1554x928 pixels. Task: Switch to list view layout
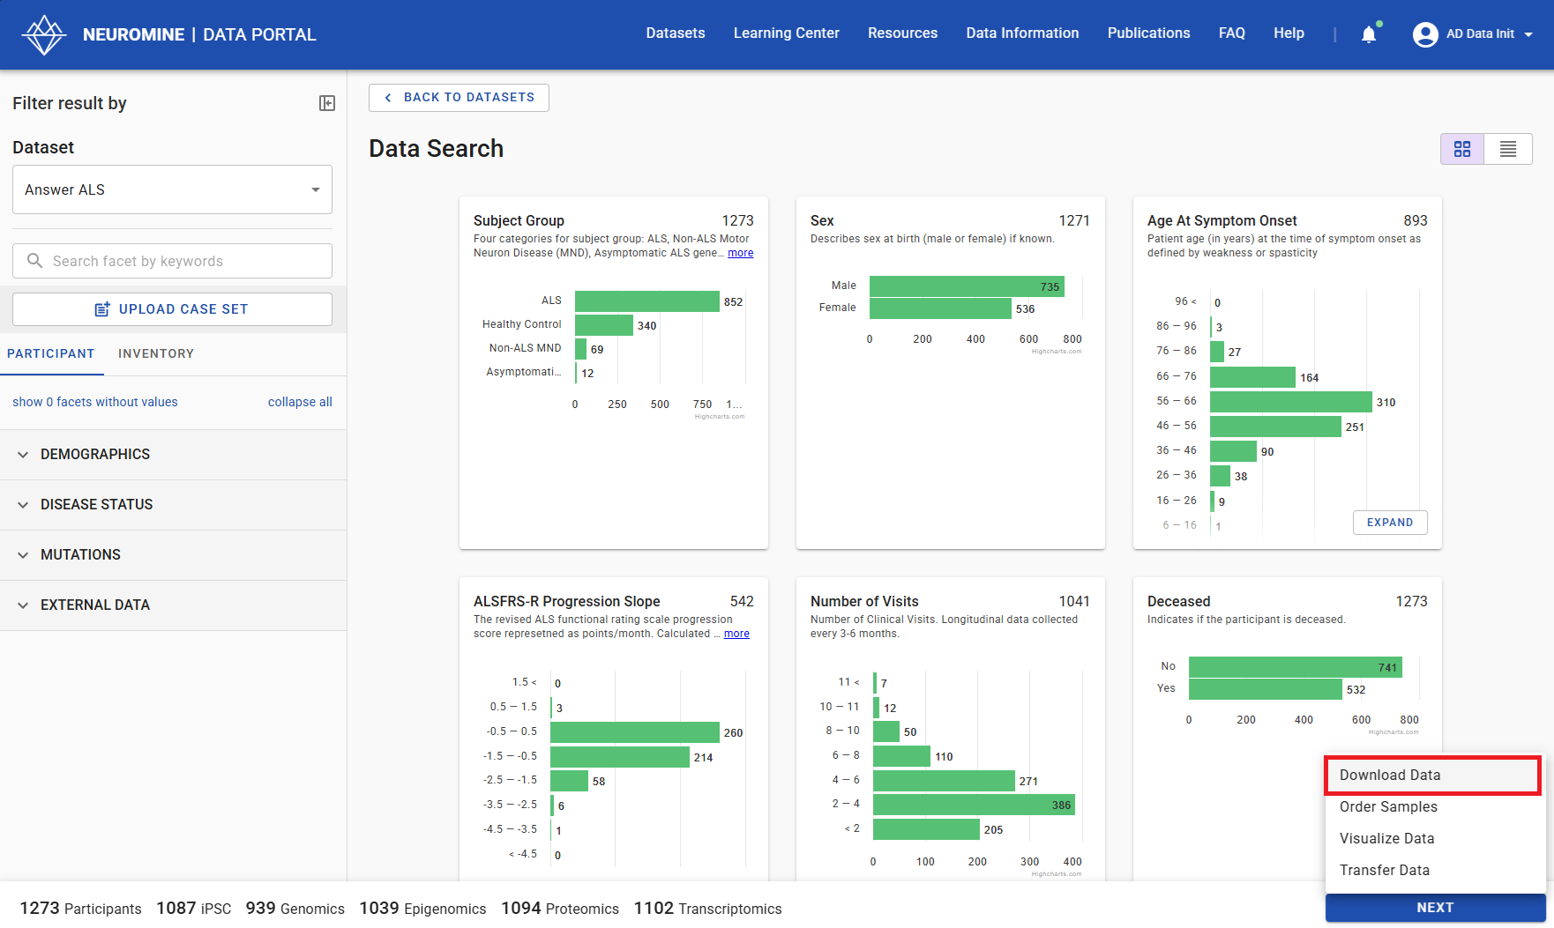coord(1508,149)
